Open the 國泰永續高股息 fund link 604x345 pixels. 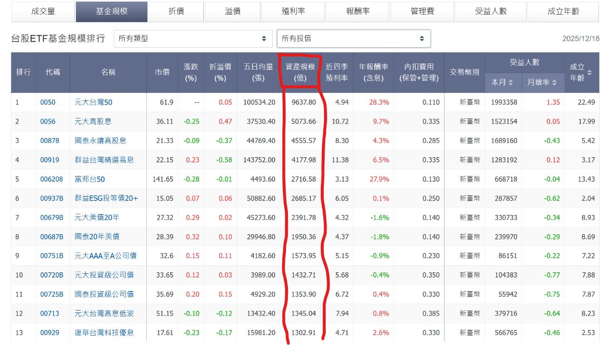pos(101,141)
